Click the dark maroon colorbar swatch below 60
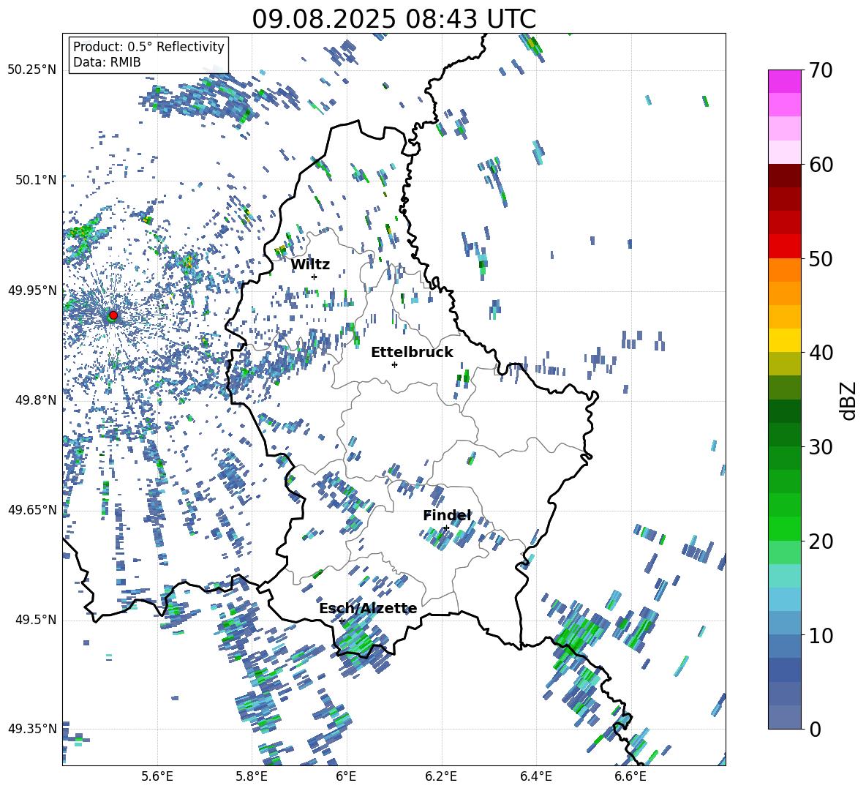The width and height of the screenshot is (866, 791). coord(785,176)
